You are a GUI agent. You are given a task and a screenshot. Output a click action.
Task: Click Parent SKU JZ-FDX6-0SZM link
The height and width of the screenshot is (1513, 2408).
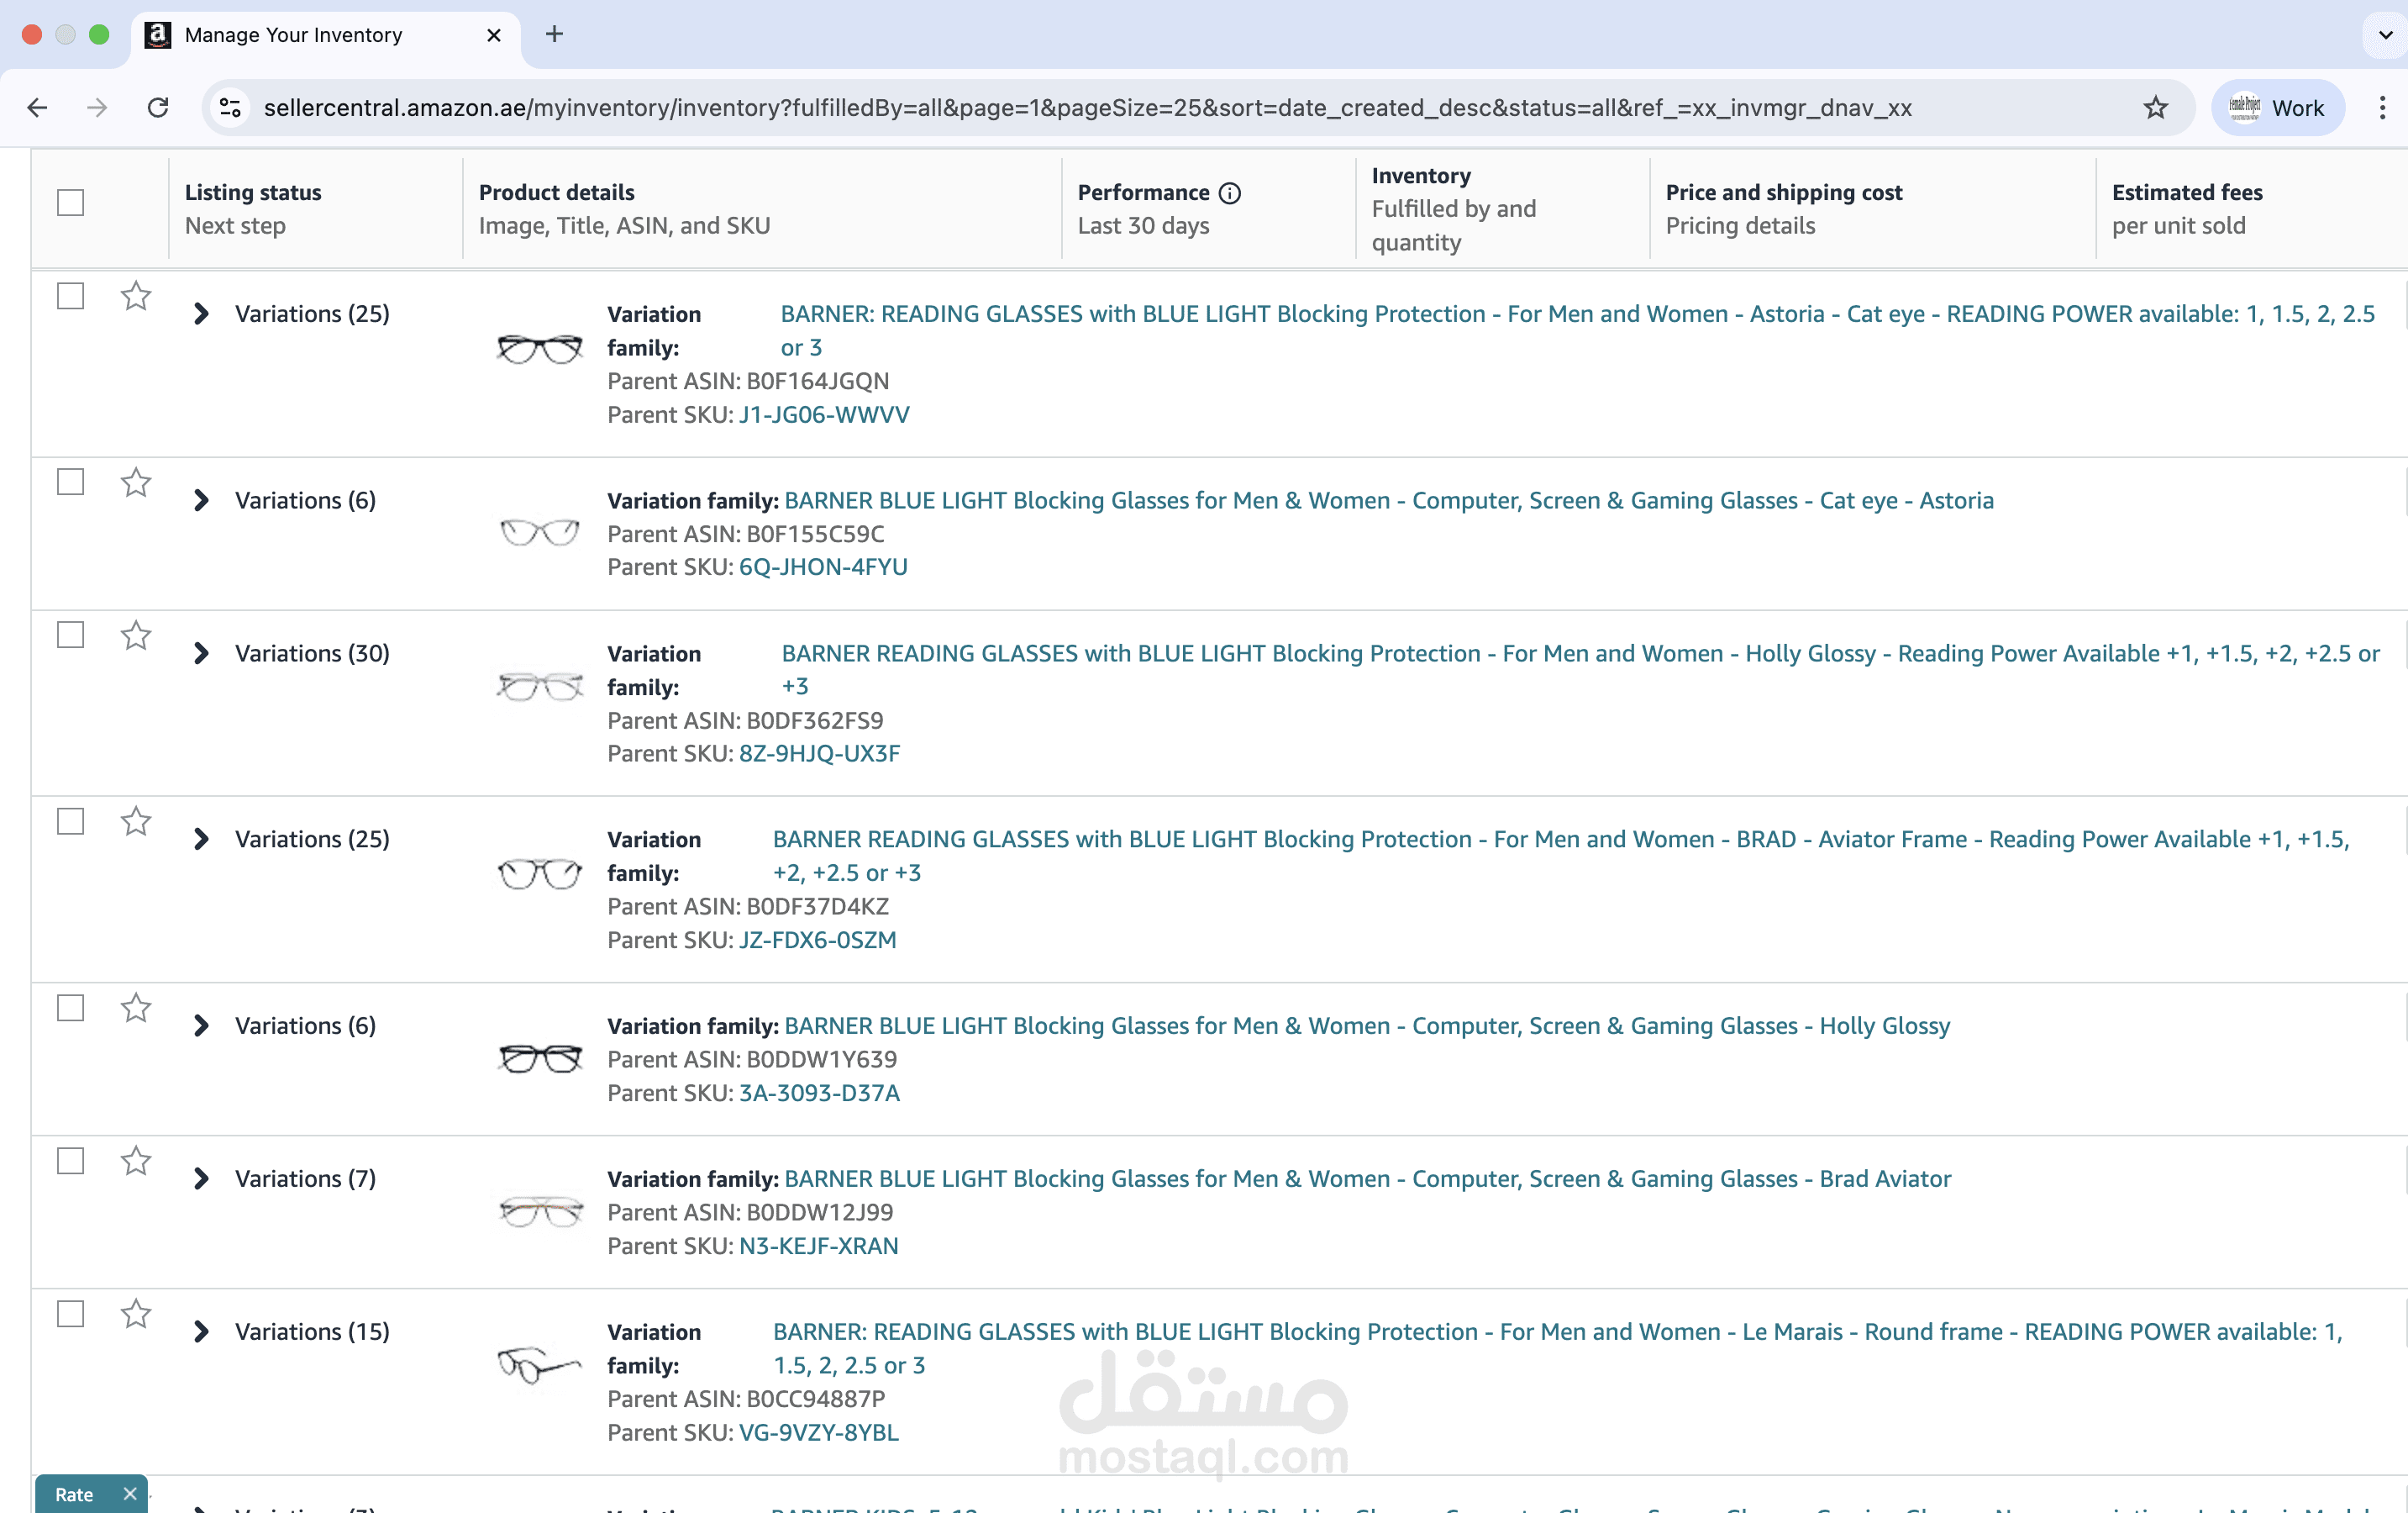(x=817, y=940)
